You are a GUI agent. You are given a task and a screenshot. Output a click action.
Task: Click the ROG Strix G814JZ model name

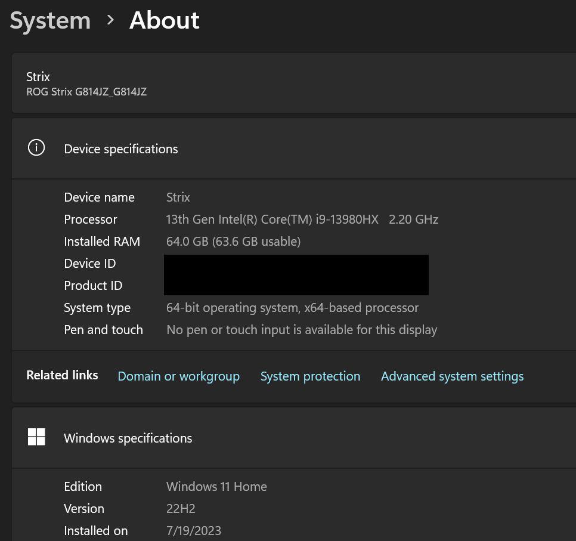pyautogui.click(x=86, y=92)
